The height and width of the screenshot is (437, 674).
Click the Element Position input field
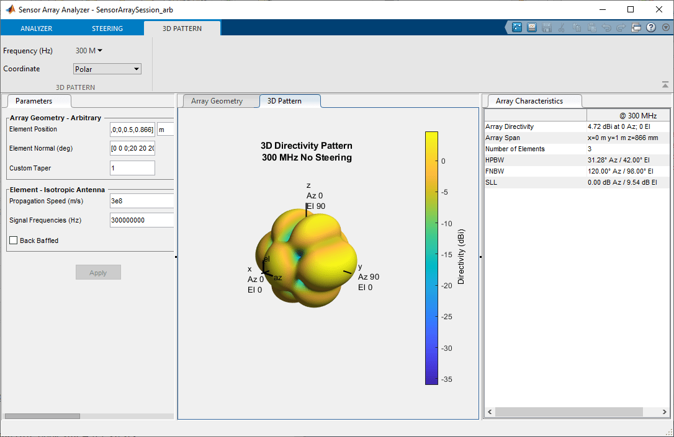(132, 130)
